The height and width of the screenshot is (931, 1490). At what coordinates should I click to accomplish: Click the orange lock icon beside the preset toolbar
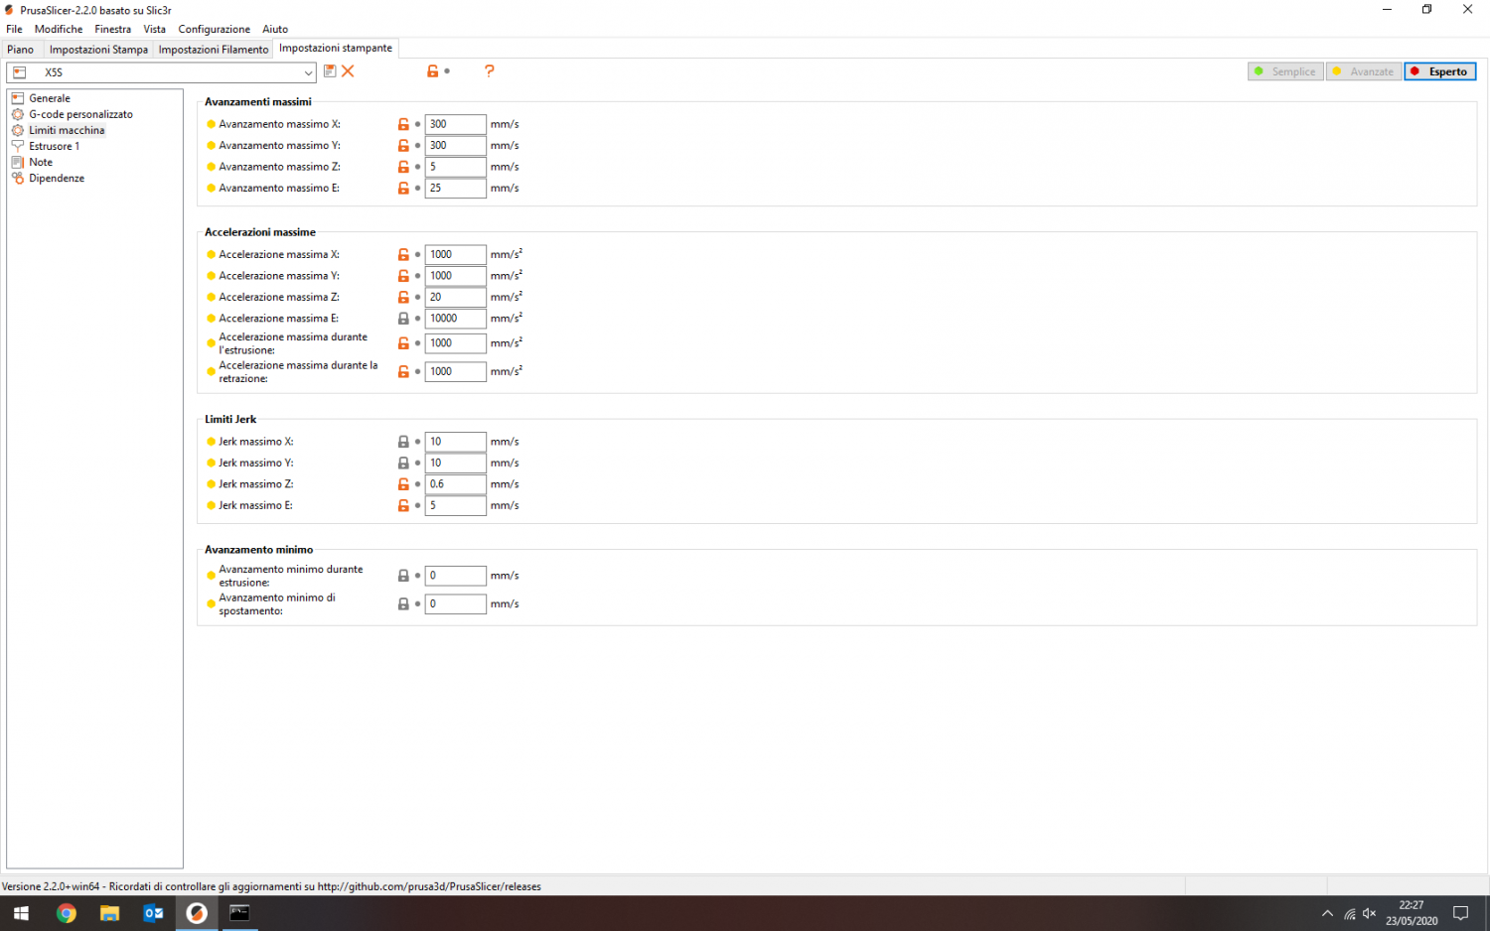click(432, 71)
